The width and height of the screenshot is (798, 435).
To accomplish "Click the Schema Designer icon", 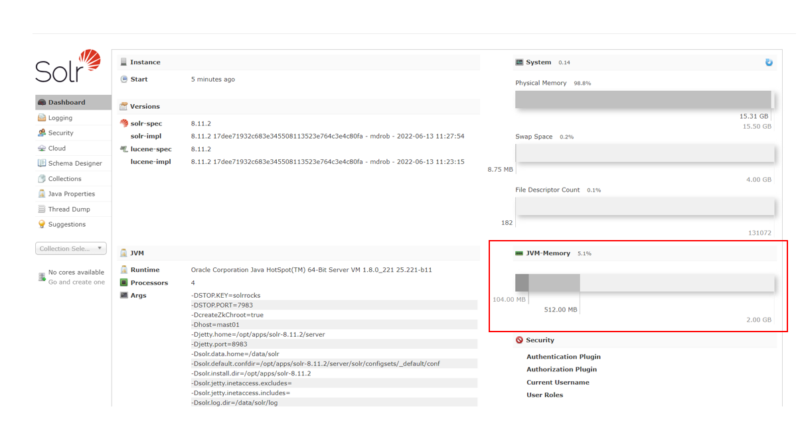I will coord(42,163).
